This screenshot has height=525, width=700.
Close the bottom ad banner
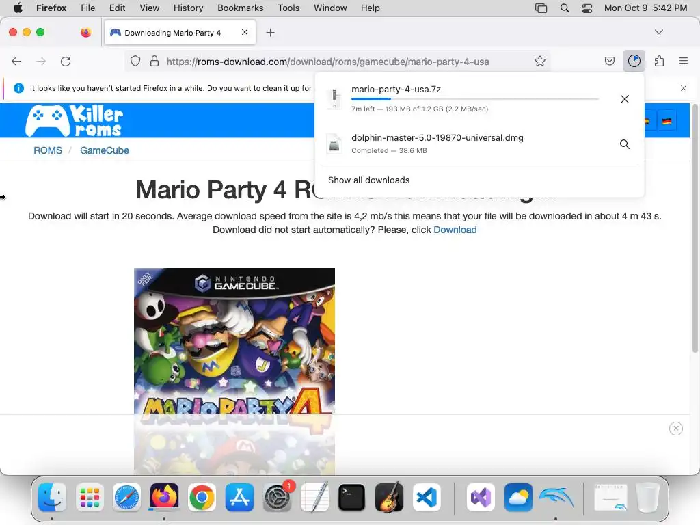pyautogui.click(x=676, y=429)
